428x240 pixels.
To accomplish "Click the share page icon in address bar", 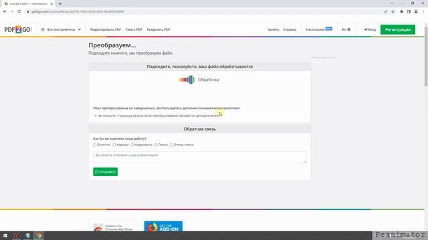I will (385, 11).
